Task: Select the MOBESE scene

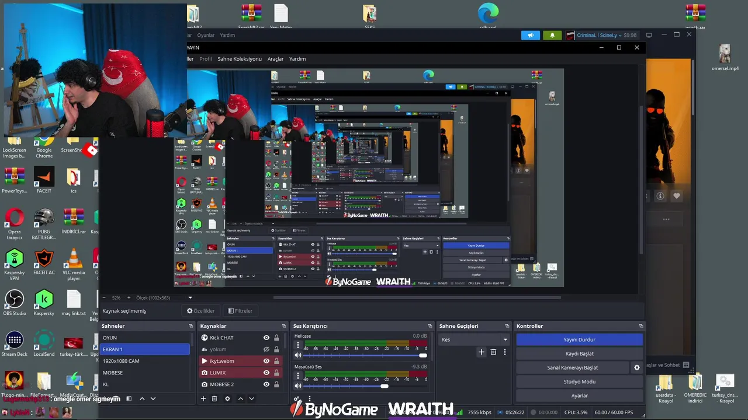Action: click(x=144, y=373)
